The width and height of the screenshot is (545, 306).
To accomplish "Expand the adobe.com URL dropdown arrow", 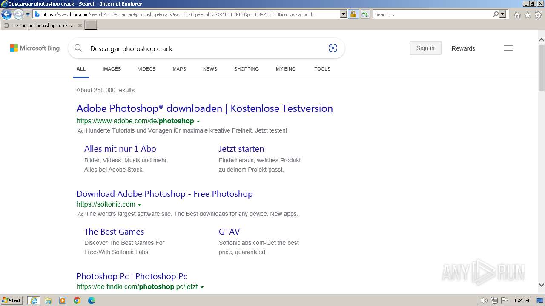I will [x=198, y=122].
